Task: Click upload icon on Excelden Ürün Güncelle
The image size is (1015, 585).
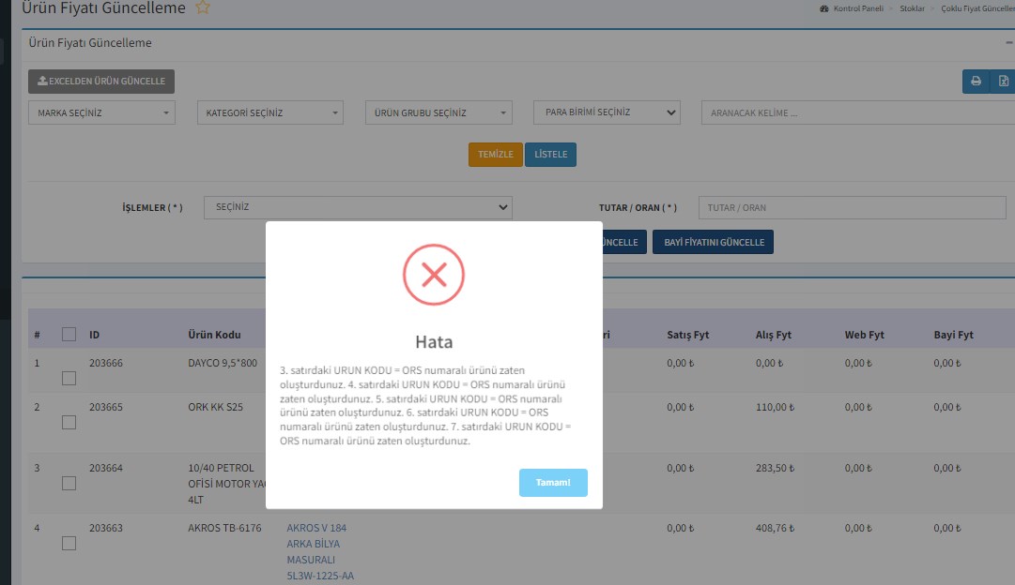Action: click(42, 82)
